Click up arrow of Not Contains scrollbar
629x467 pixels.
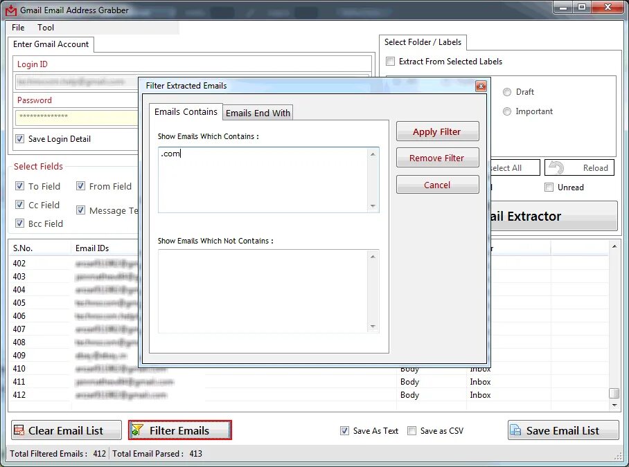(373, 256)
